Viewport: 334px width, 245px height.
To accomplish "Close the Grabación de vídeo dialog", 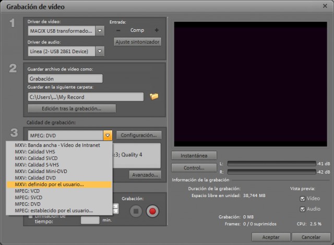I will click(325, 6).
